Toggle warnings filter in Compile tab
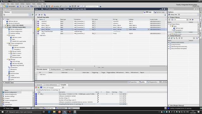The height and width of the screenshot is (114, 202). coord(39,87)
